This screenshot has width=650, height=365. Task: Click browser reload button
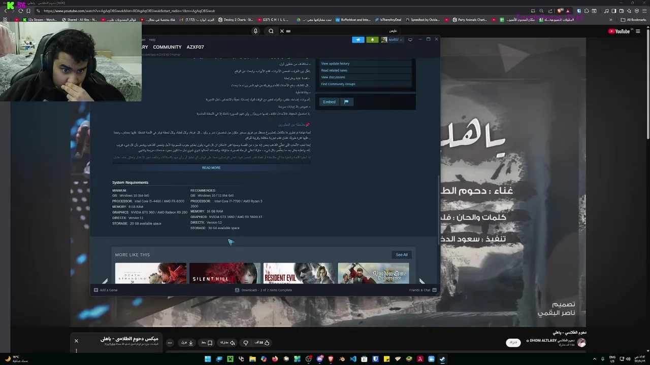point(20,11)
